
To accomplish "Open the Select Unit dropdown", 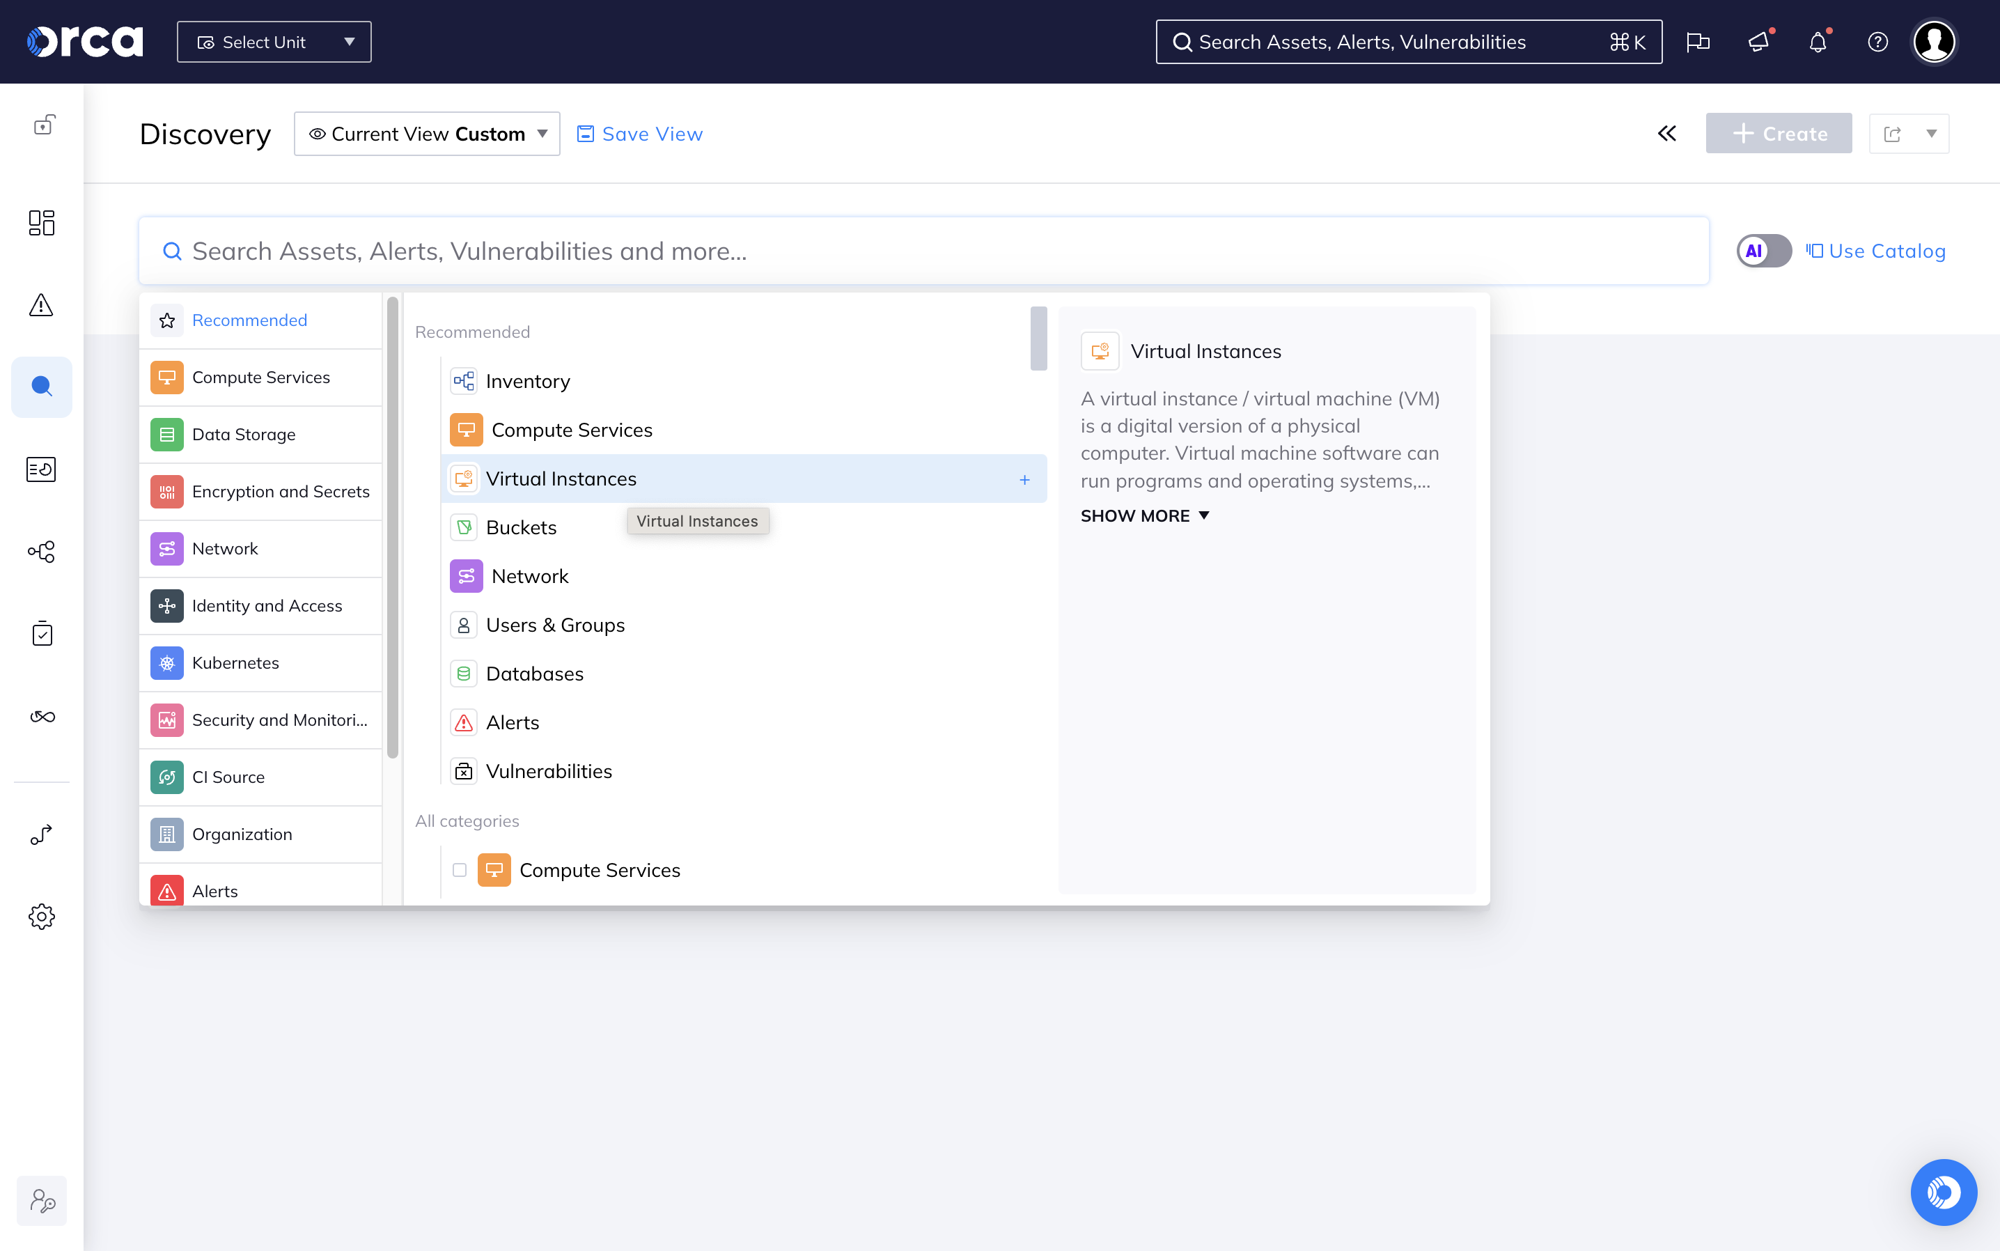I will pyautogui.click(x=274, y=41).
